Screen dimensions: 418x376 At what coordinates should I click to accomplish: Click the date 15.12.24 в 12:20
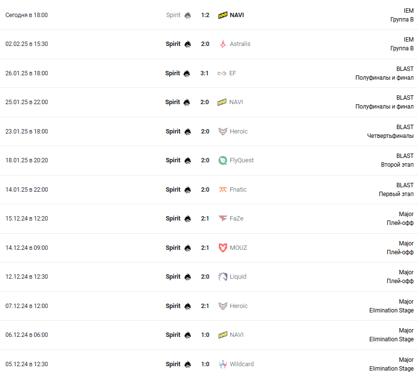(26, 219)
